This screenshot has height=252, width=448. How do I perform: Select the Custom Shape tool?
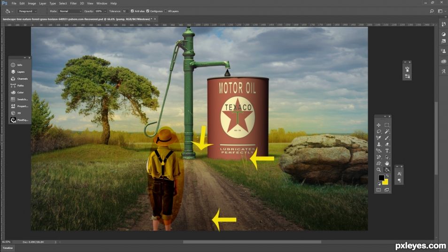click(378, 163)
